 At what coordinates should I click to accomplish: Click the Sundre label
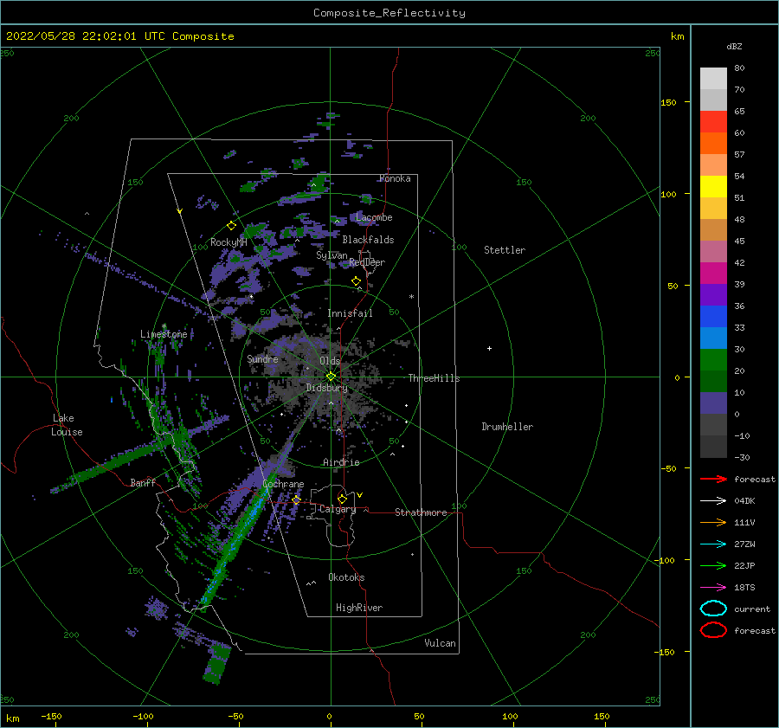point(262,358)
